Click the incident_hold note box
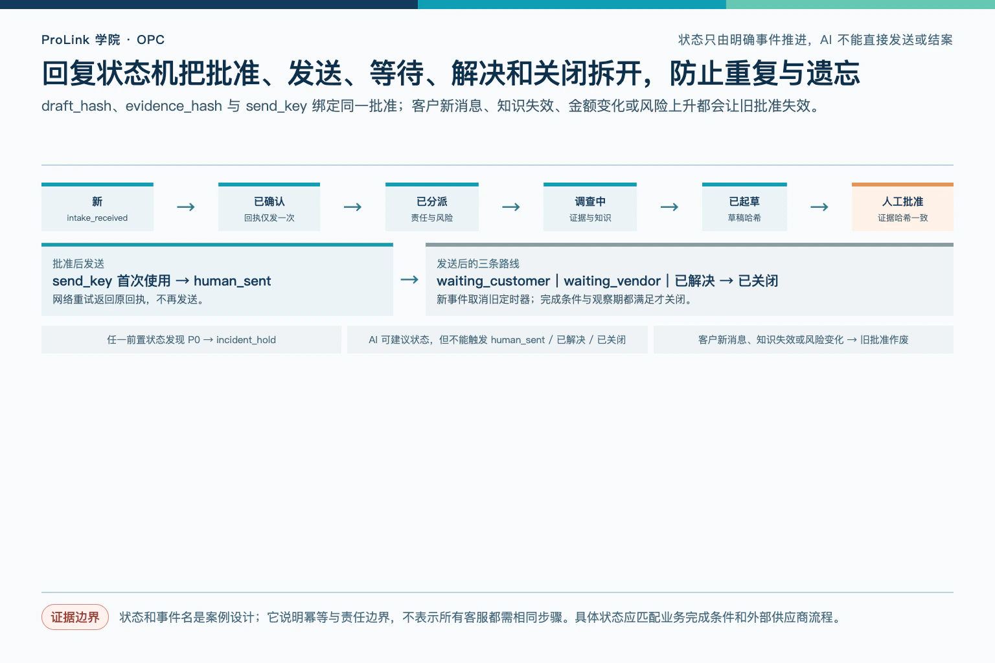 coord(191,339)
